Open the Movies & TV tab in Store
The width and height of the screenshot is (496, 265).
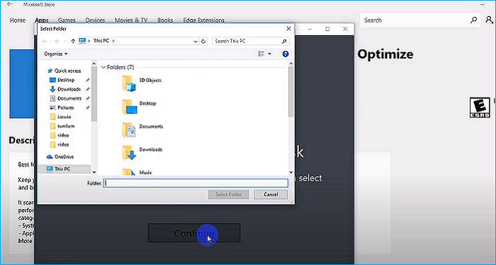coord(131,20)
